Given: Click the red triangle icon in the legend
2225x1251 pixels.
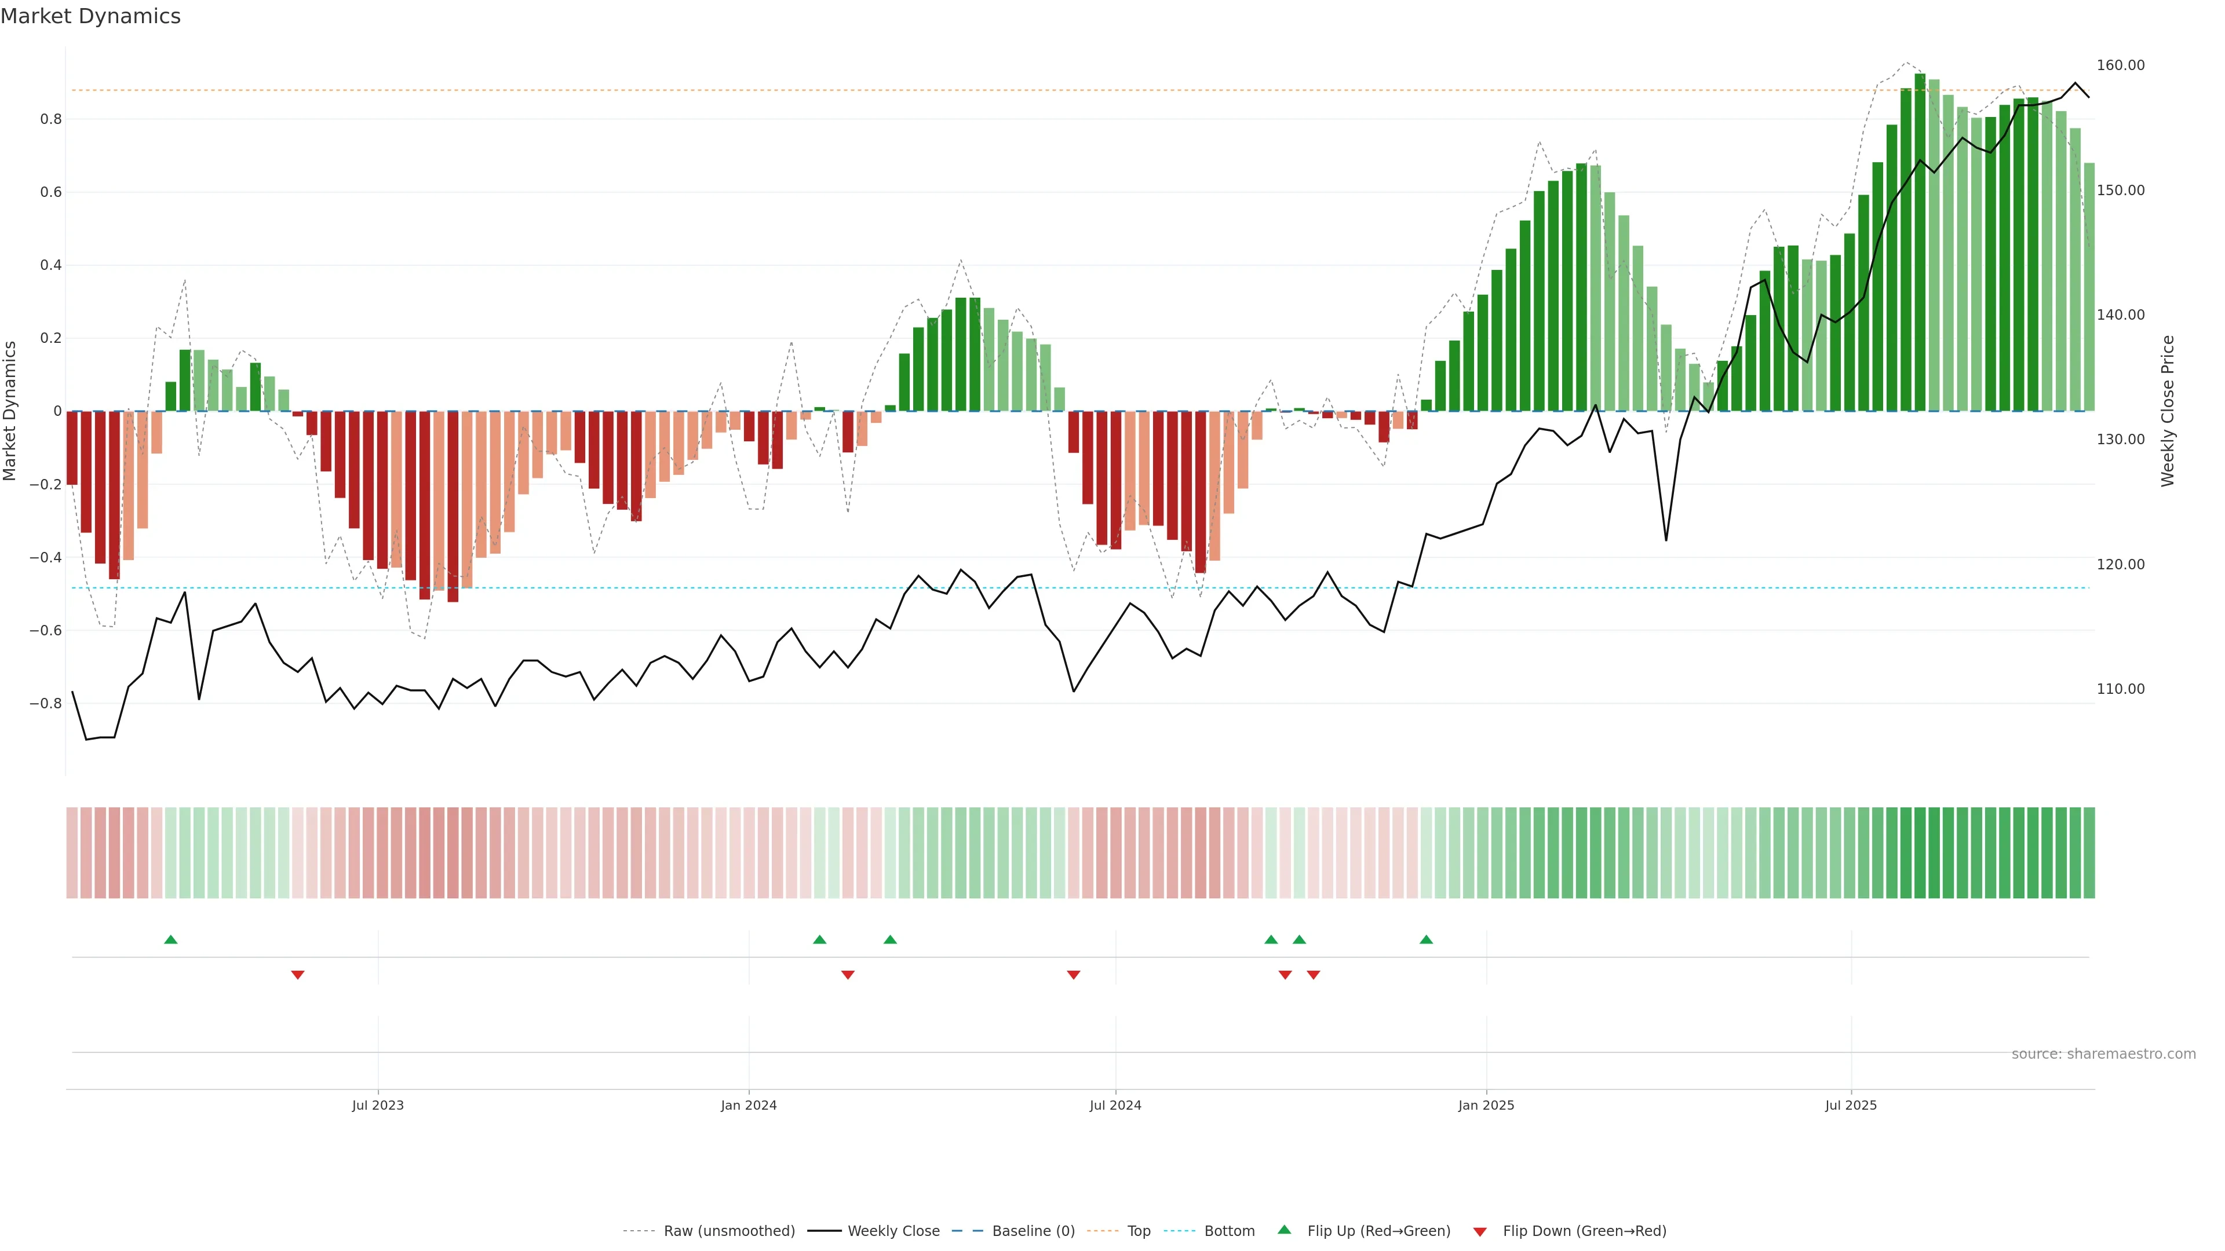Looking at the screenshot, I should tap(1480, 1231).
